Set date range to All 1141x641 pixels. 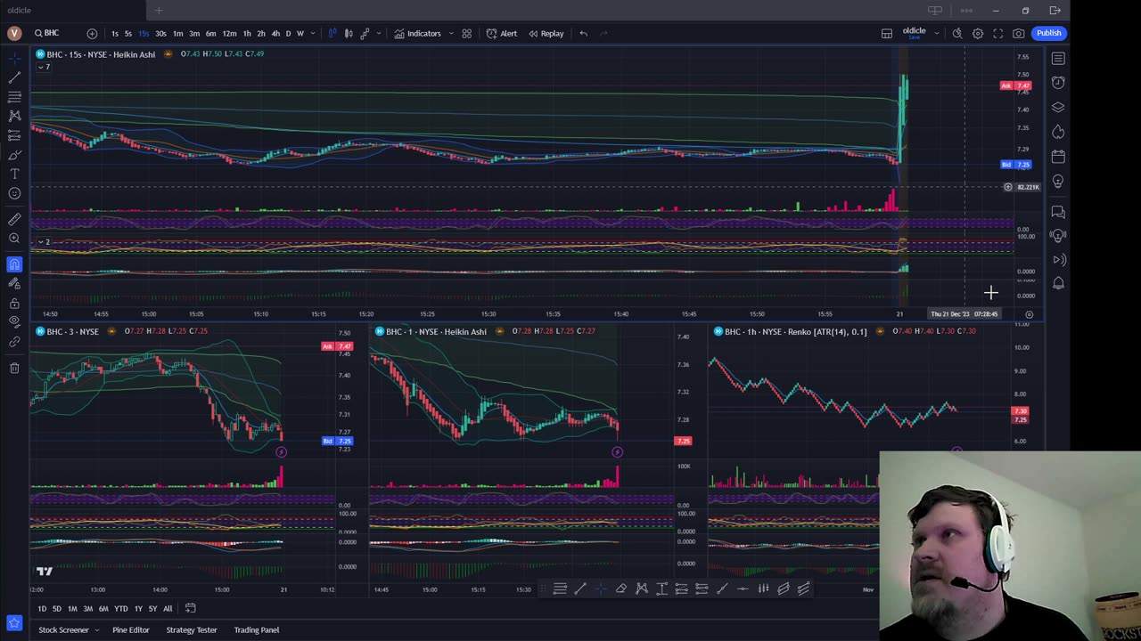point(168,609)
